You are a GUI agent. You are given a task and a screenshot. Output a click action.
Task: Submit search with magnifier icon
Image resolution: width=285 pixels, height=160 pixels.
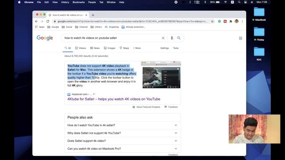point(179,38)
